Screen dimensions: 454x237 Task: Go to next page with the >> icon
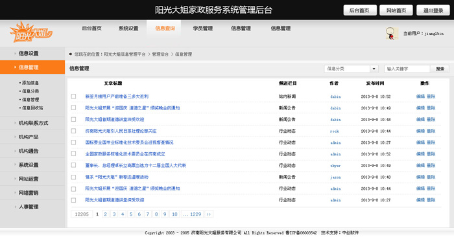click(x=209, y=214)
